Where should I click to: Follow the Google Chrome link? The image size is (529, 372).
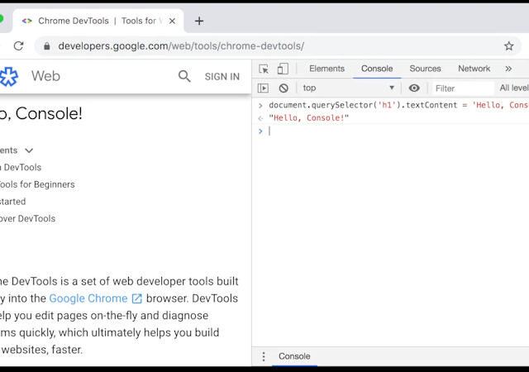point(88,298)
